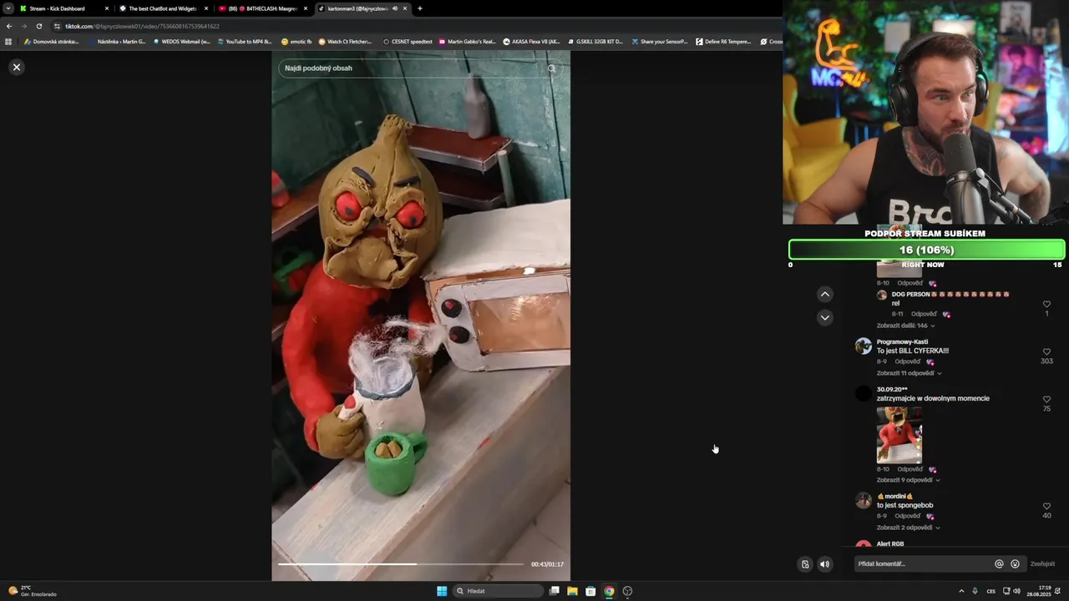Post comment with Zveřejnit button
The image size is (1069, 601).
(x=1042, y=564)
